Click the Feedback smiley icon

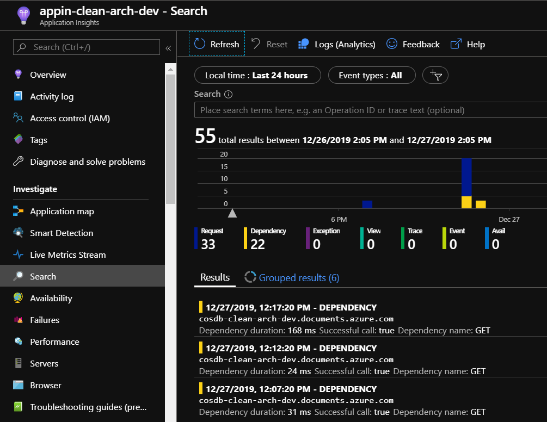[392, 44]
